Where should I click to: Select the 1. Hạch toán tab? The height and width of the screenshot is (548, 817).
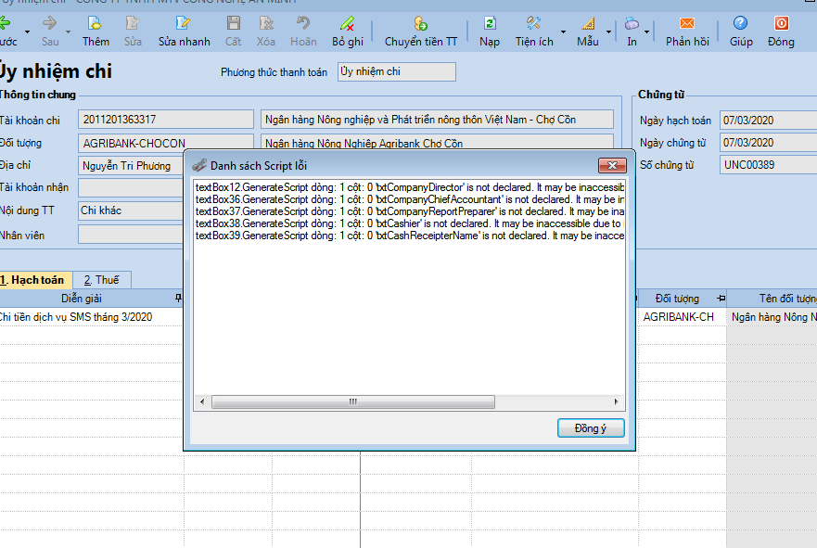36,279
